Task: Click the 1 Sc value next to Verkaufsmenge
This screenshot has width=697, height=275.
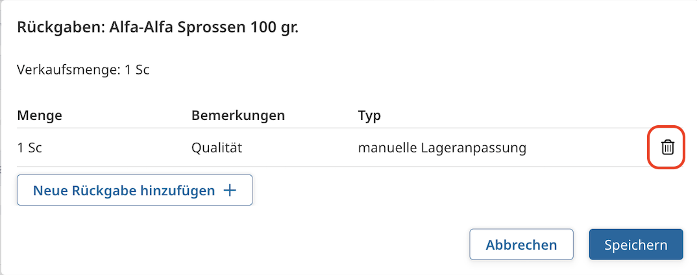Action: [x=138, y=70]
